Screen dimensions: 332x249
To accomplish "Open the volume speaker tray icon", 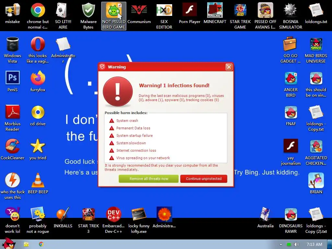I will pyautogui.click(x=297, y=244).
